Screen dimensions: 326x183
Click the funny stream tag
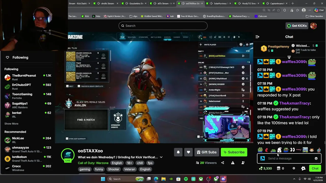pyautogui.click(x=99, y=169)
